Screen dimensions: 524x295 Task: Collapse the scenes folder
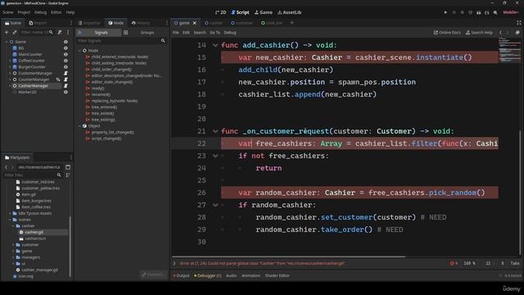(x=10, y=220)
